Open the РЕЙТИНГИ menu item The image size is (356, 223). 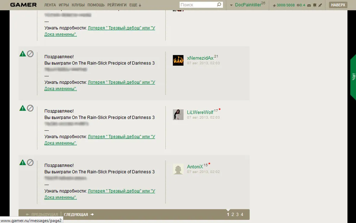tap(117, 5)
